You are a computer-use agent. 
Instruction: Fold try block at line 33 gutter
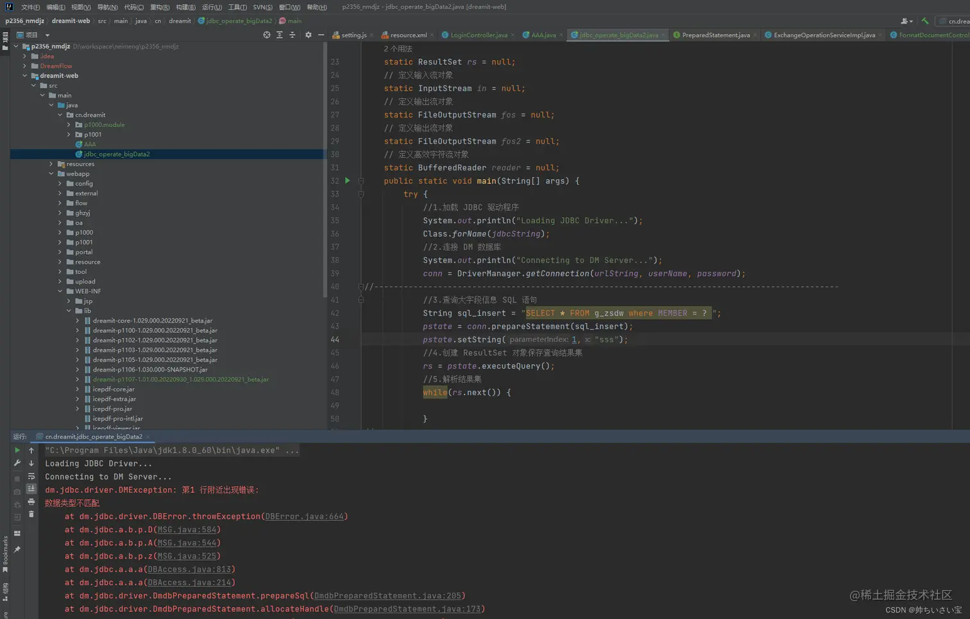point(361,194)
